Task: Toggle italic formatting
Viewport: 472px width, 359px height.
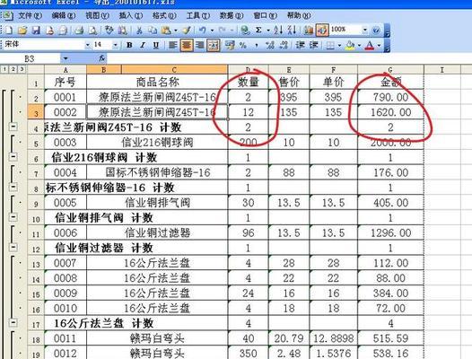Action: coord(143,46)
